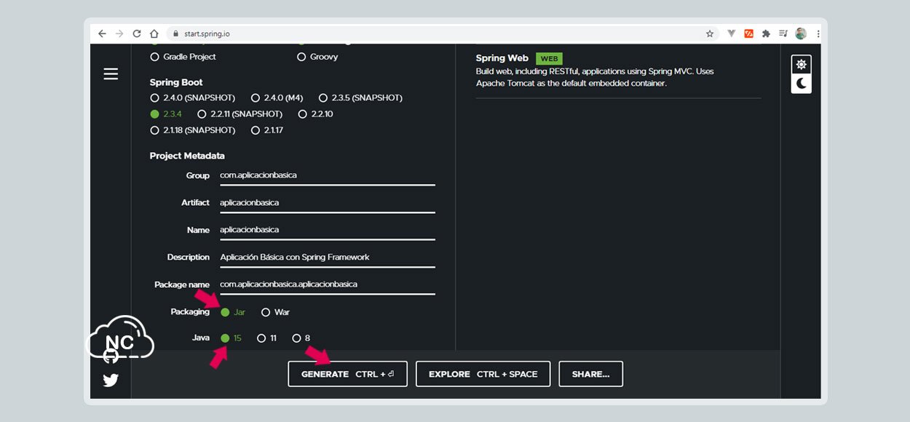Choose Spring Boot 2.2.10
910x422 pixels.
click(x=316, y=114)
